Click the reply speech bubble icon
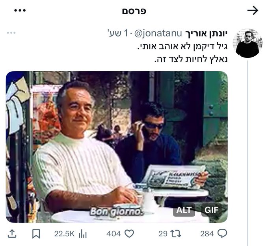268x246 pixels. click(x=222, y=233)
